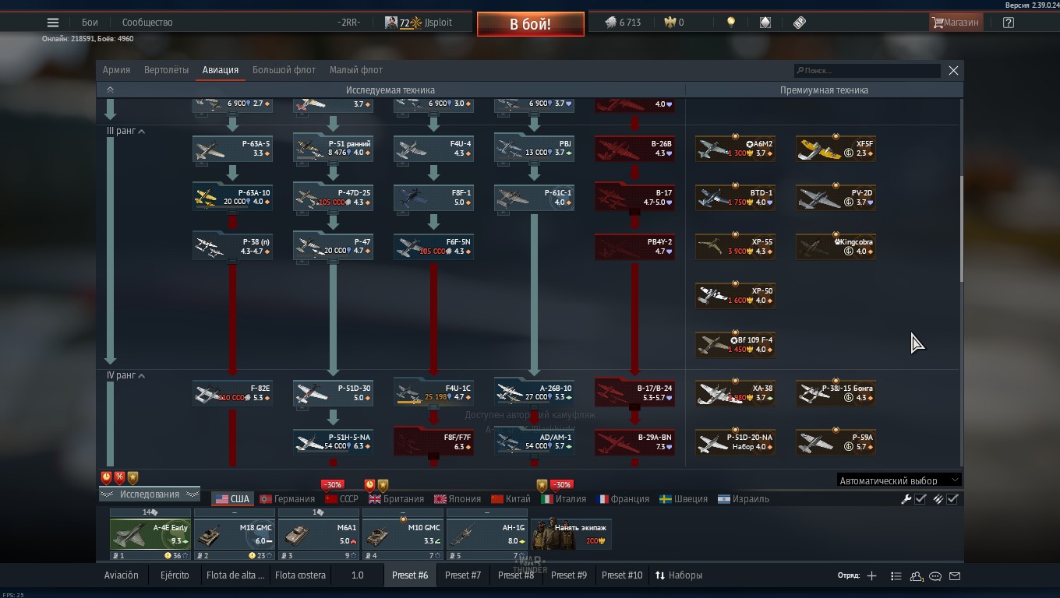Select the P-63A-5 aircraft
Screen dimensions: 1060x598
tap(232, 149)
